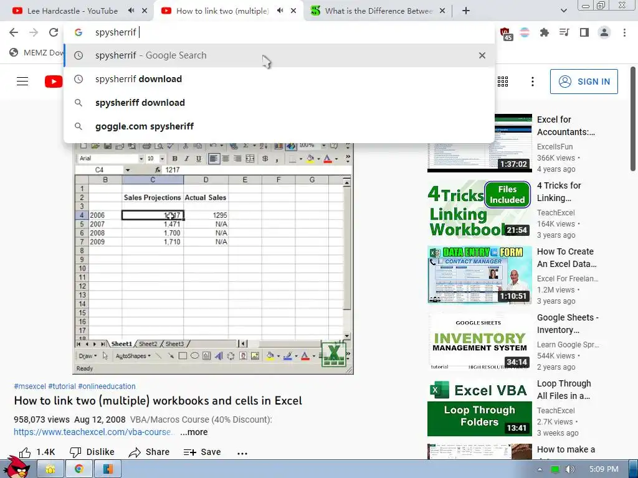Open the #msexcel hashtag link
This screenshot has width=638, height=478.
click(x=30, y=386)
